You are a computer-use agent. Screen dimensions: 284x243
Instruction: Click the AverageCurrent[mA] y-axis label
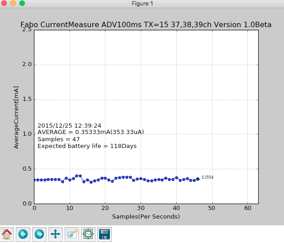[x=17, y=117]
